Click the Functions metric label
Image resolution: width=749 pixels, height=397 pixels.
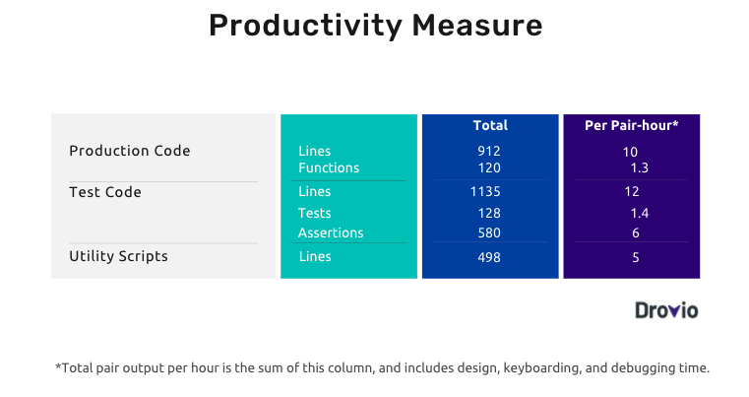click(x=329, y=167)
